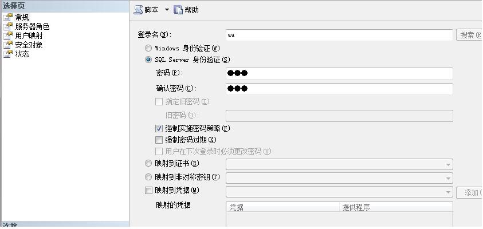Click the 搜索 button beside login name

click(470, 35)
